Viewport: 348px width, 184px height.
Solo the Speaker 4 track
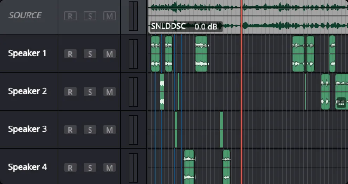90,168
